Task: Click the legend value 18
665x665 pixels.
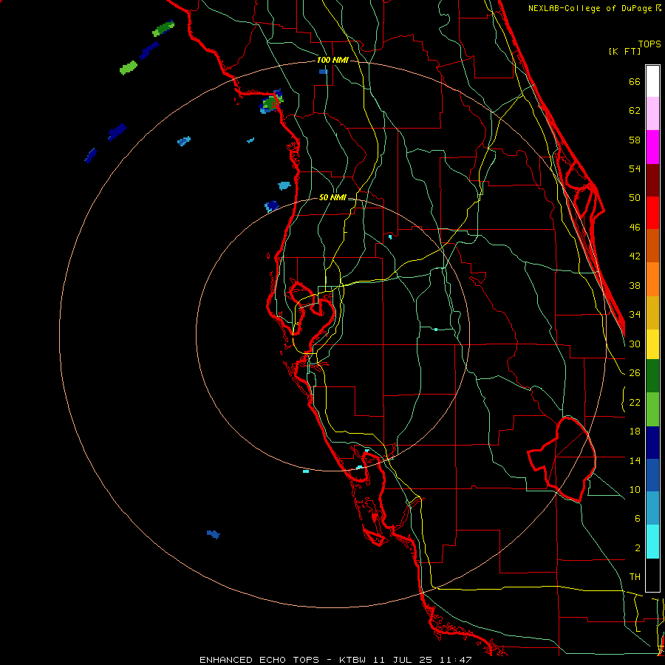Action: 635,432
